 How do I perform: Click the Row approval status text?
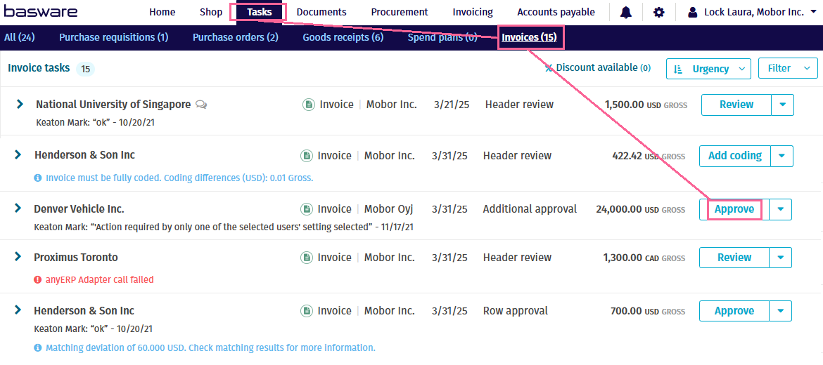[x=516, y=310]
